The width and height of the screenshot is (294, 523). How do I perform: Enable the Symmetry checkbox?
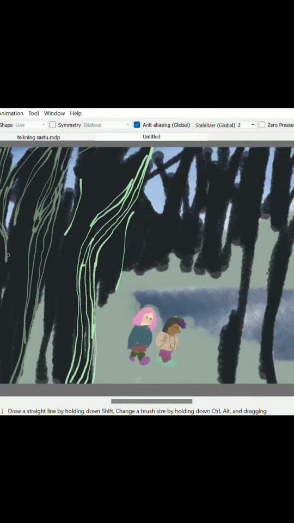53,125
